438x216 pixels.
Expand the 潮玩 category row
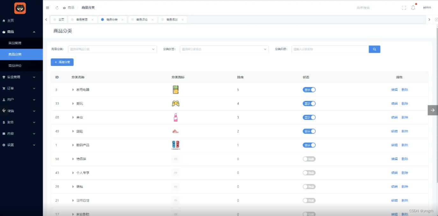73,103
